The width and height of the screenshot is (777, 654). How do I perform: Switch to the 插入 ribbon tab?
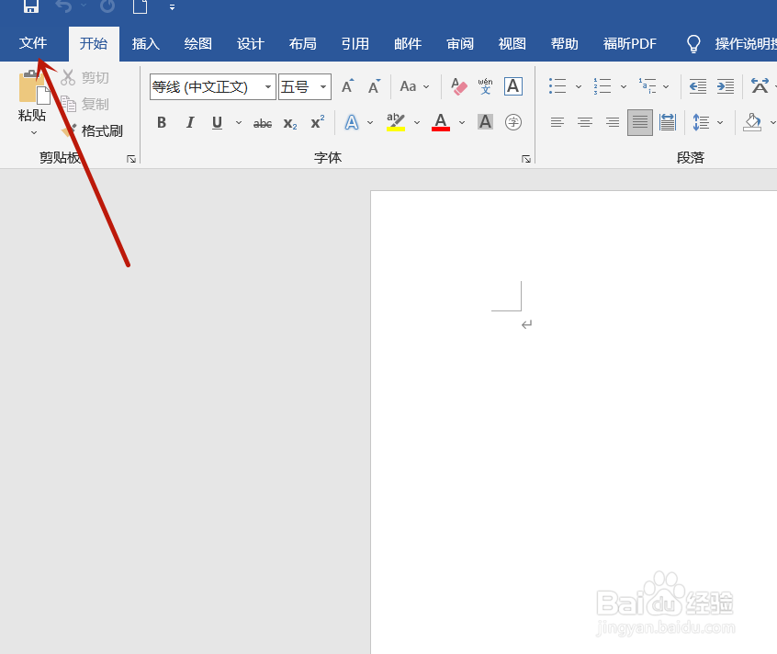pos(146,43)
